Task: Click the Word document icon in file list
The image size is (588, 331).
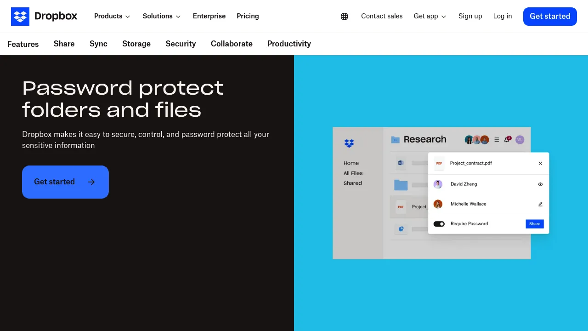Action: 401,163
